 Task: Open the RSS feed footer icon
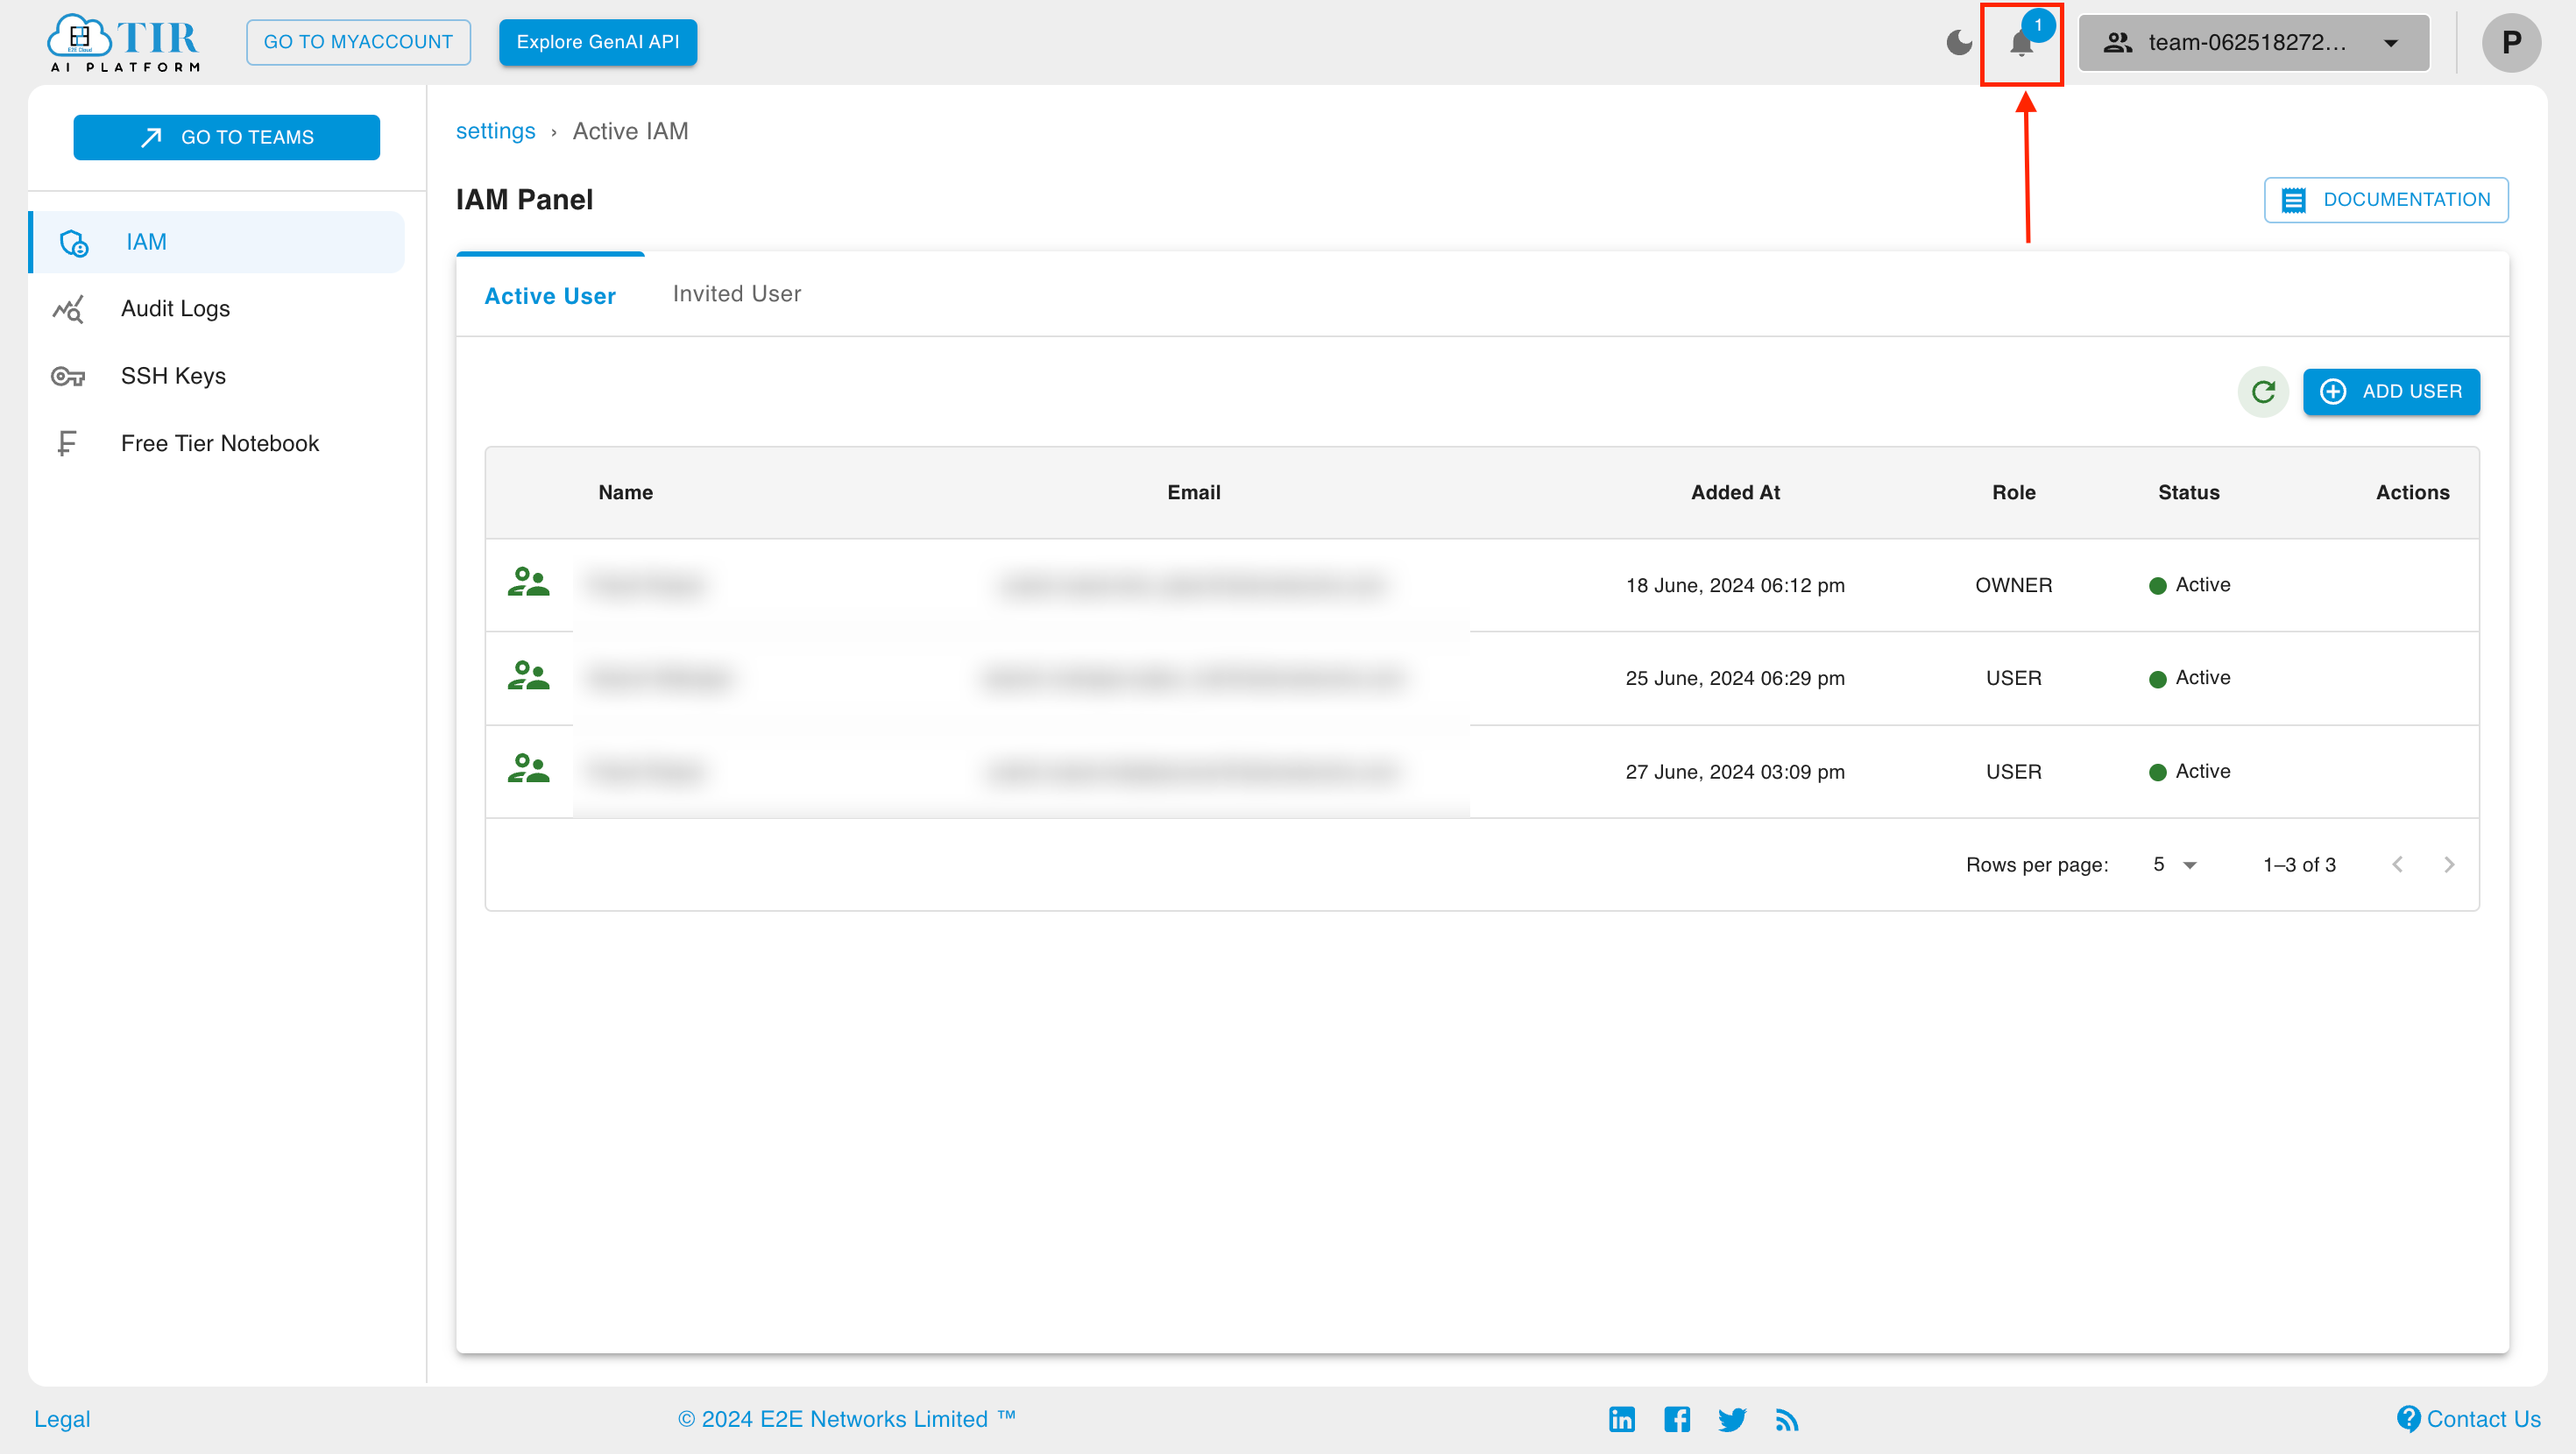point(1786,1420)
